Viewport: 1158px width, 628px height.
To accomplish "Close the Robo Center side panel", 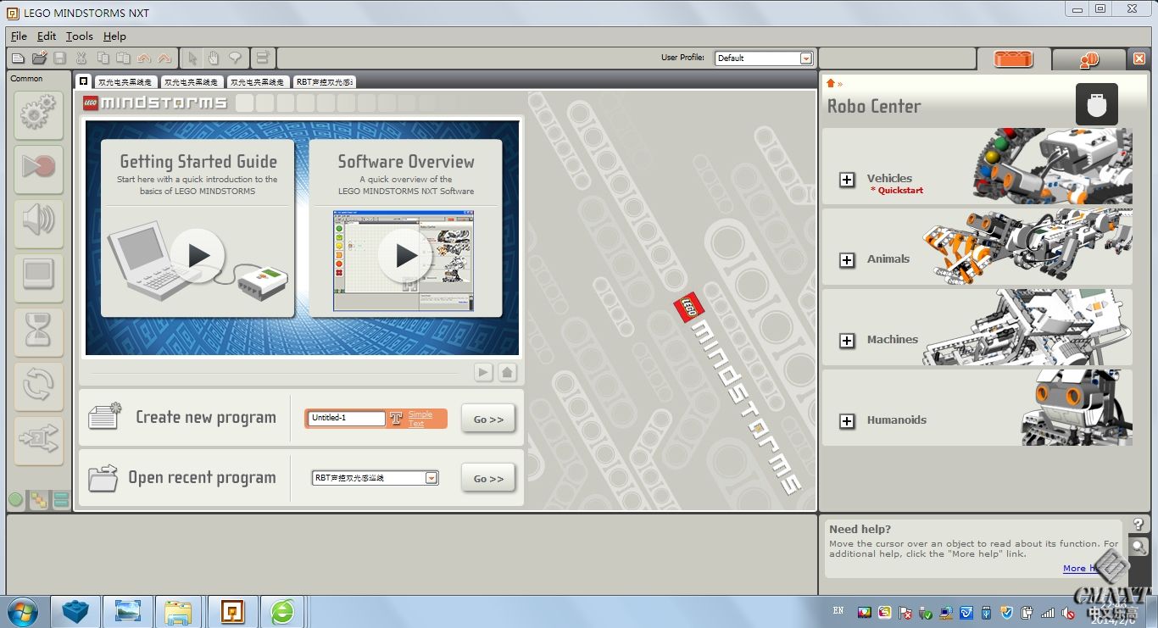I will coord(1139,58).
